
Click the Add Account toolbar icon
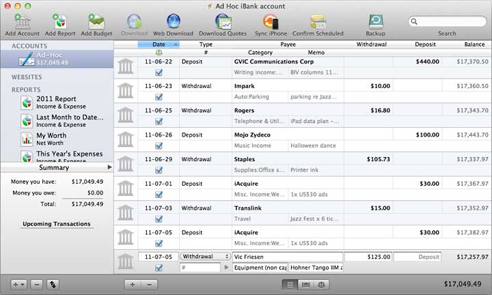[22, 23]
